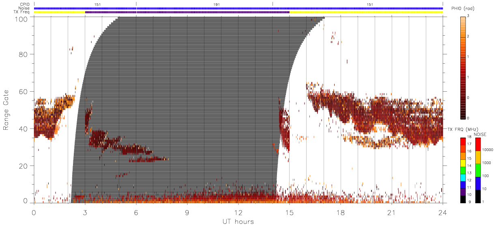Pick the green TX FRQ swatch (13-14 MHz)

point(463,171)
